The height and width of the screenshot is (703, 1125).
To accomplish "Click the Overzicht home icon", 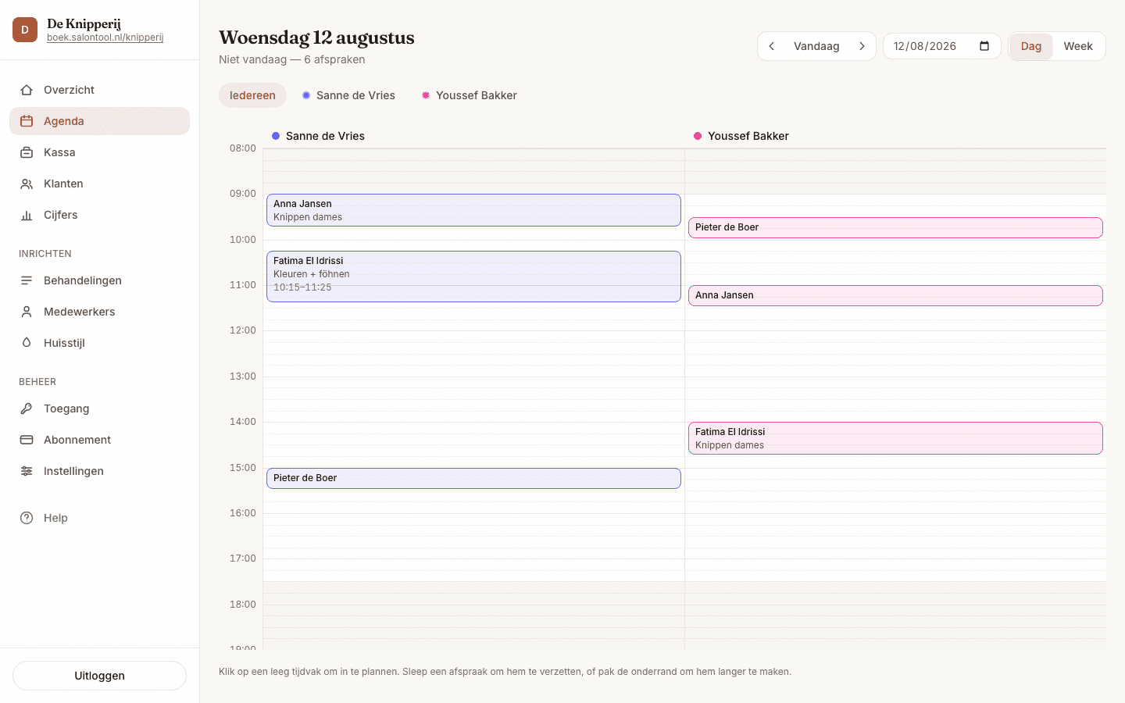I will coord(27,90).
